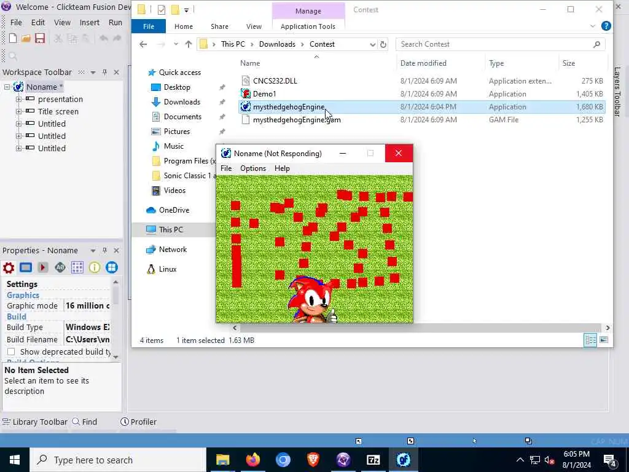Sort files by the Size column header
This screenshot has height=472, width=629.
[569, 63]
